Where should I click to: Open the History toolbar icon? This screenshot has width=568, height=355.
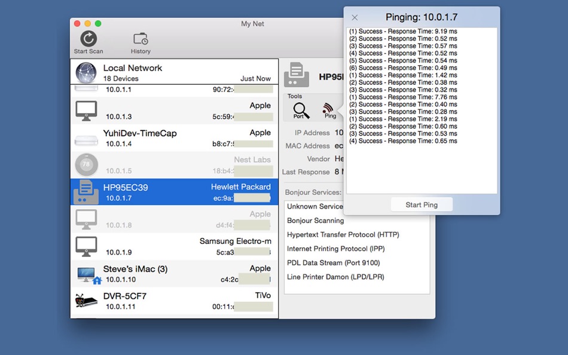click(x=141, y=39)
